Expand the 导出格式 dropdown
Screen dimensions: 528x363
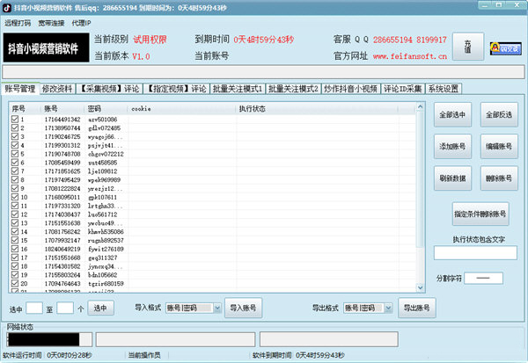tap(389, 308)
